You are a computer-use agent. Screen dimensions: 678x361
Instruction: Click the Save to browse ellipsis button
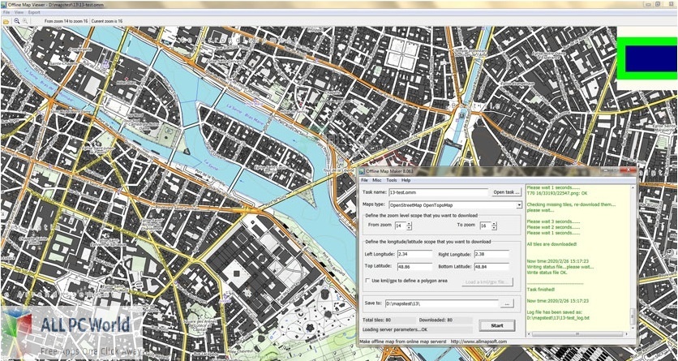pyautogui.click(x=506, y=304)
